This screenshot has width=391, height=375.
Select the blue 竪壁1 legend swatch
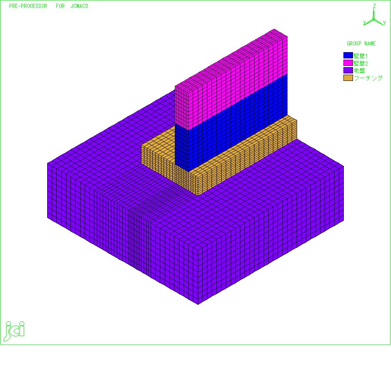coord(348,55)
